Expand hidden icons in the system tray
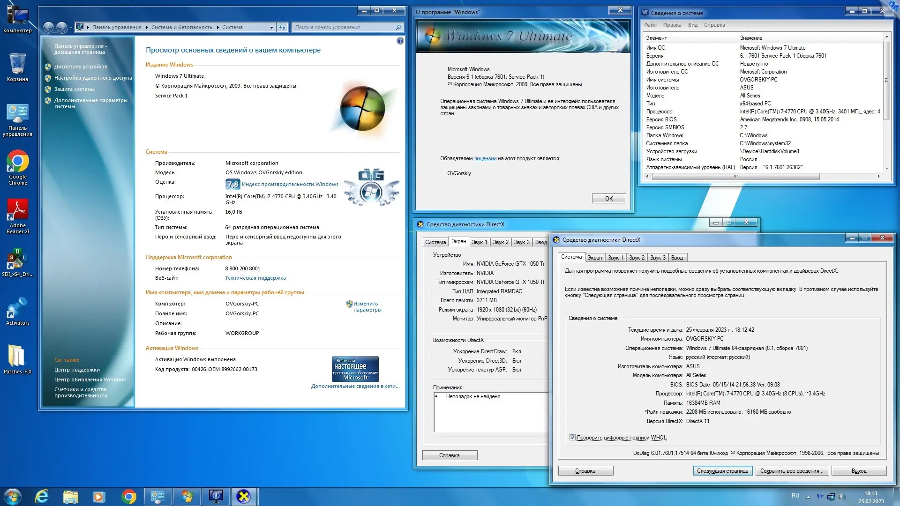Image resolution: width=900 pixels, height=506 pixels. 808,497
